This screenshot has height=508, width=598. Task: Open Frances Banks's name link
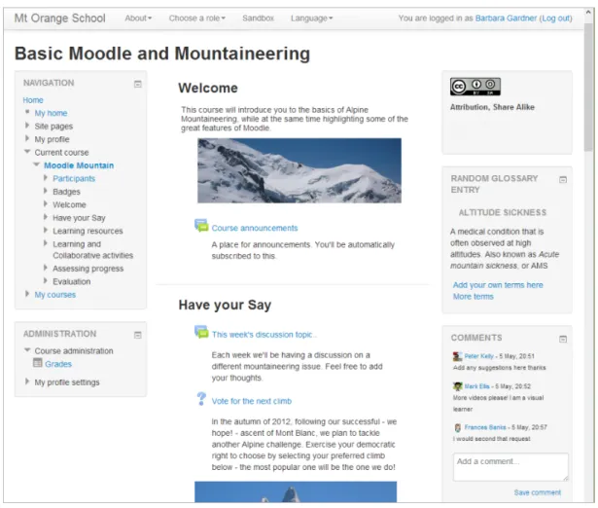click(485, 427)
